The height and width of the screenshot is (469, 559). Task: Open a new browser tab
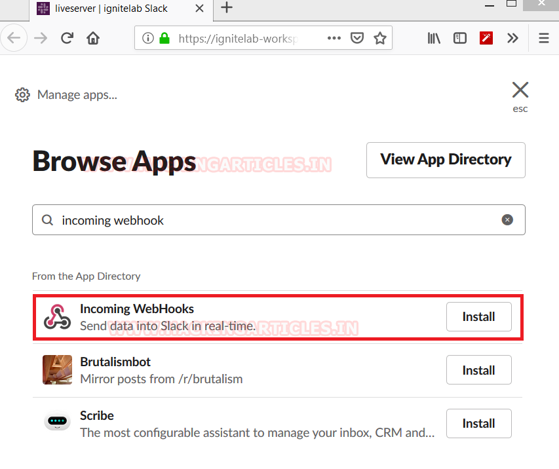tap(227, 7)
